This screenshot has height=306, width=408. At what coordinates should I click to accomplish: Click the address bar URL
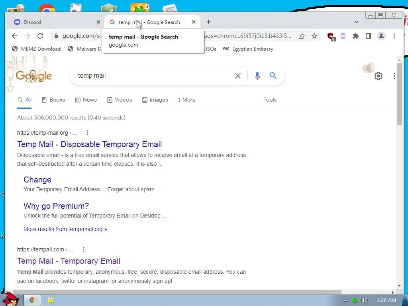177,36
